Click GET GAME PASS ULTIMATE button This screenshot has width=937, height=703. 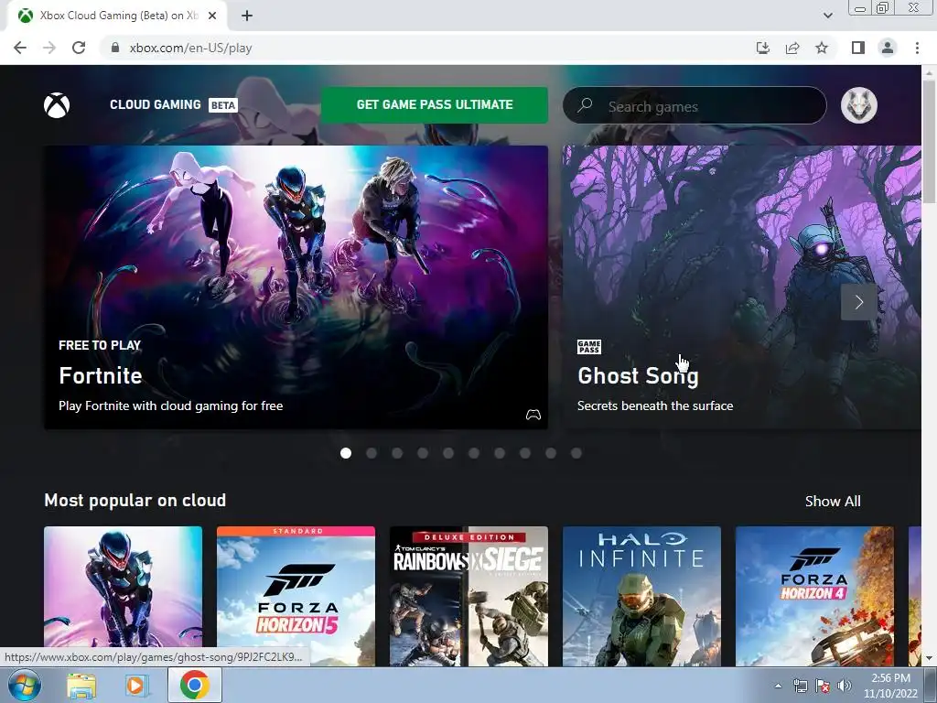435,105
